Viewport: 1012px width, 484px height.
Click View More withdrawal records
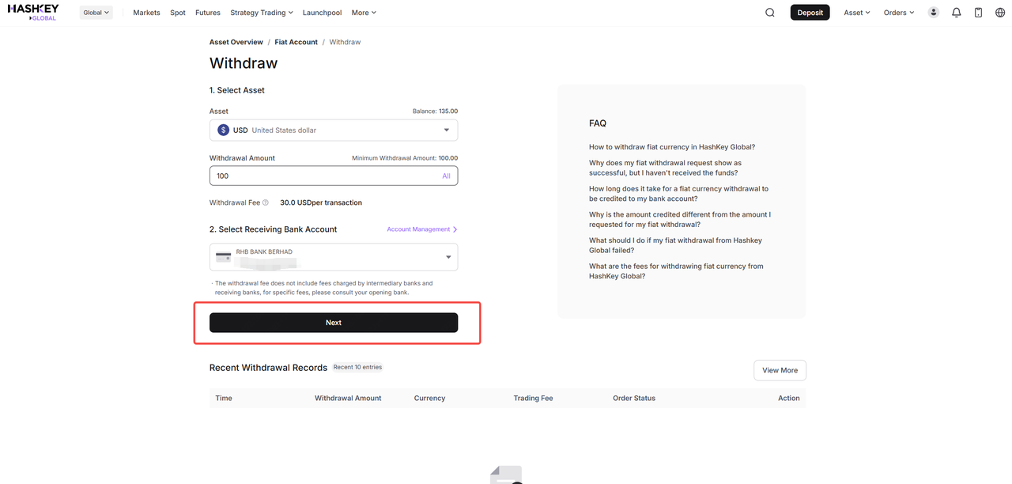[x=780, y=370]
